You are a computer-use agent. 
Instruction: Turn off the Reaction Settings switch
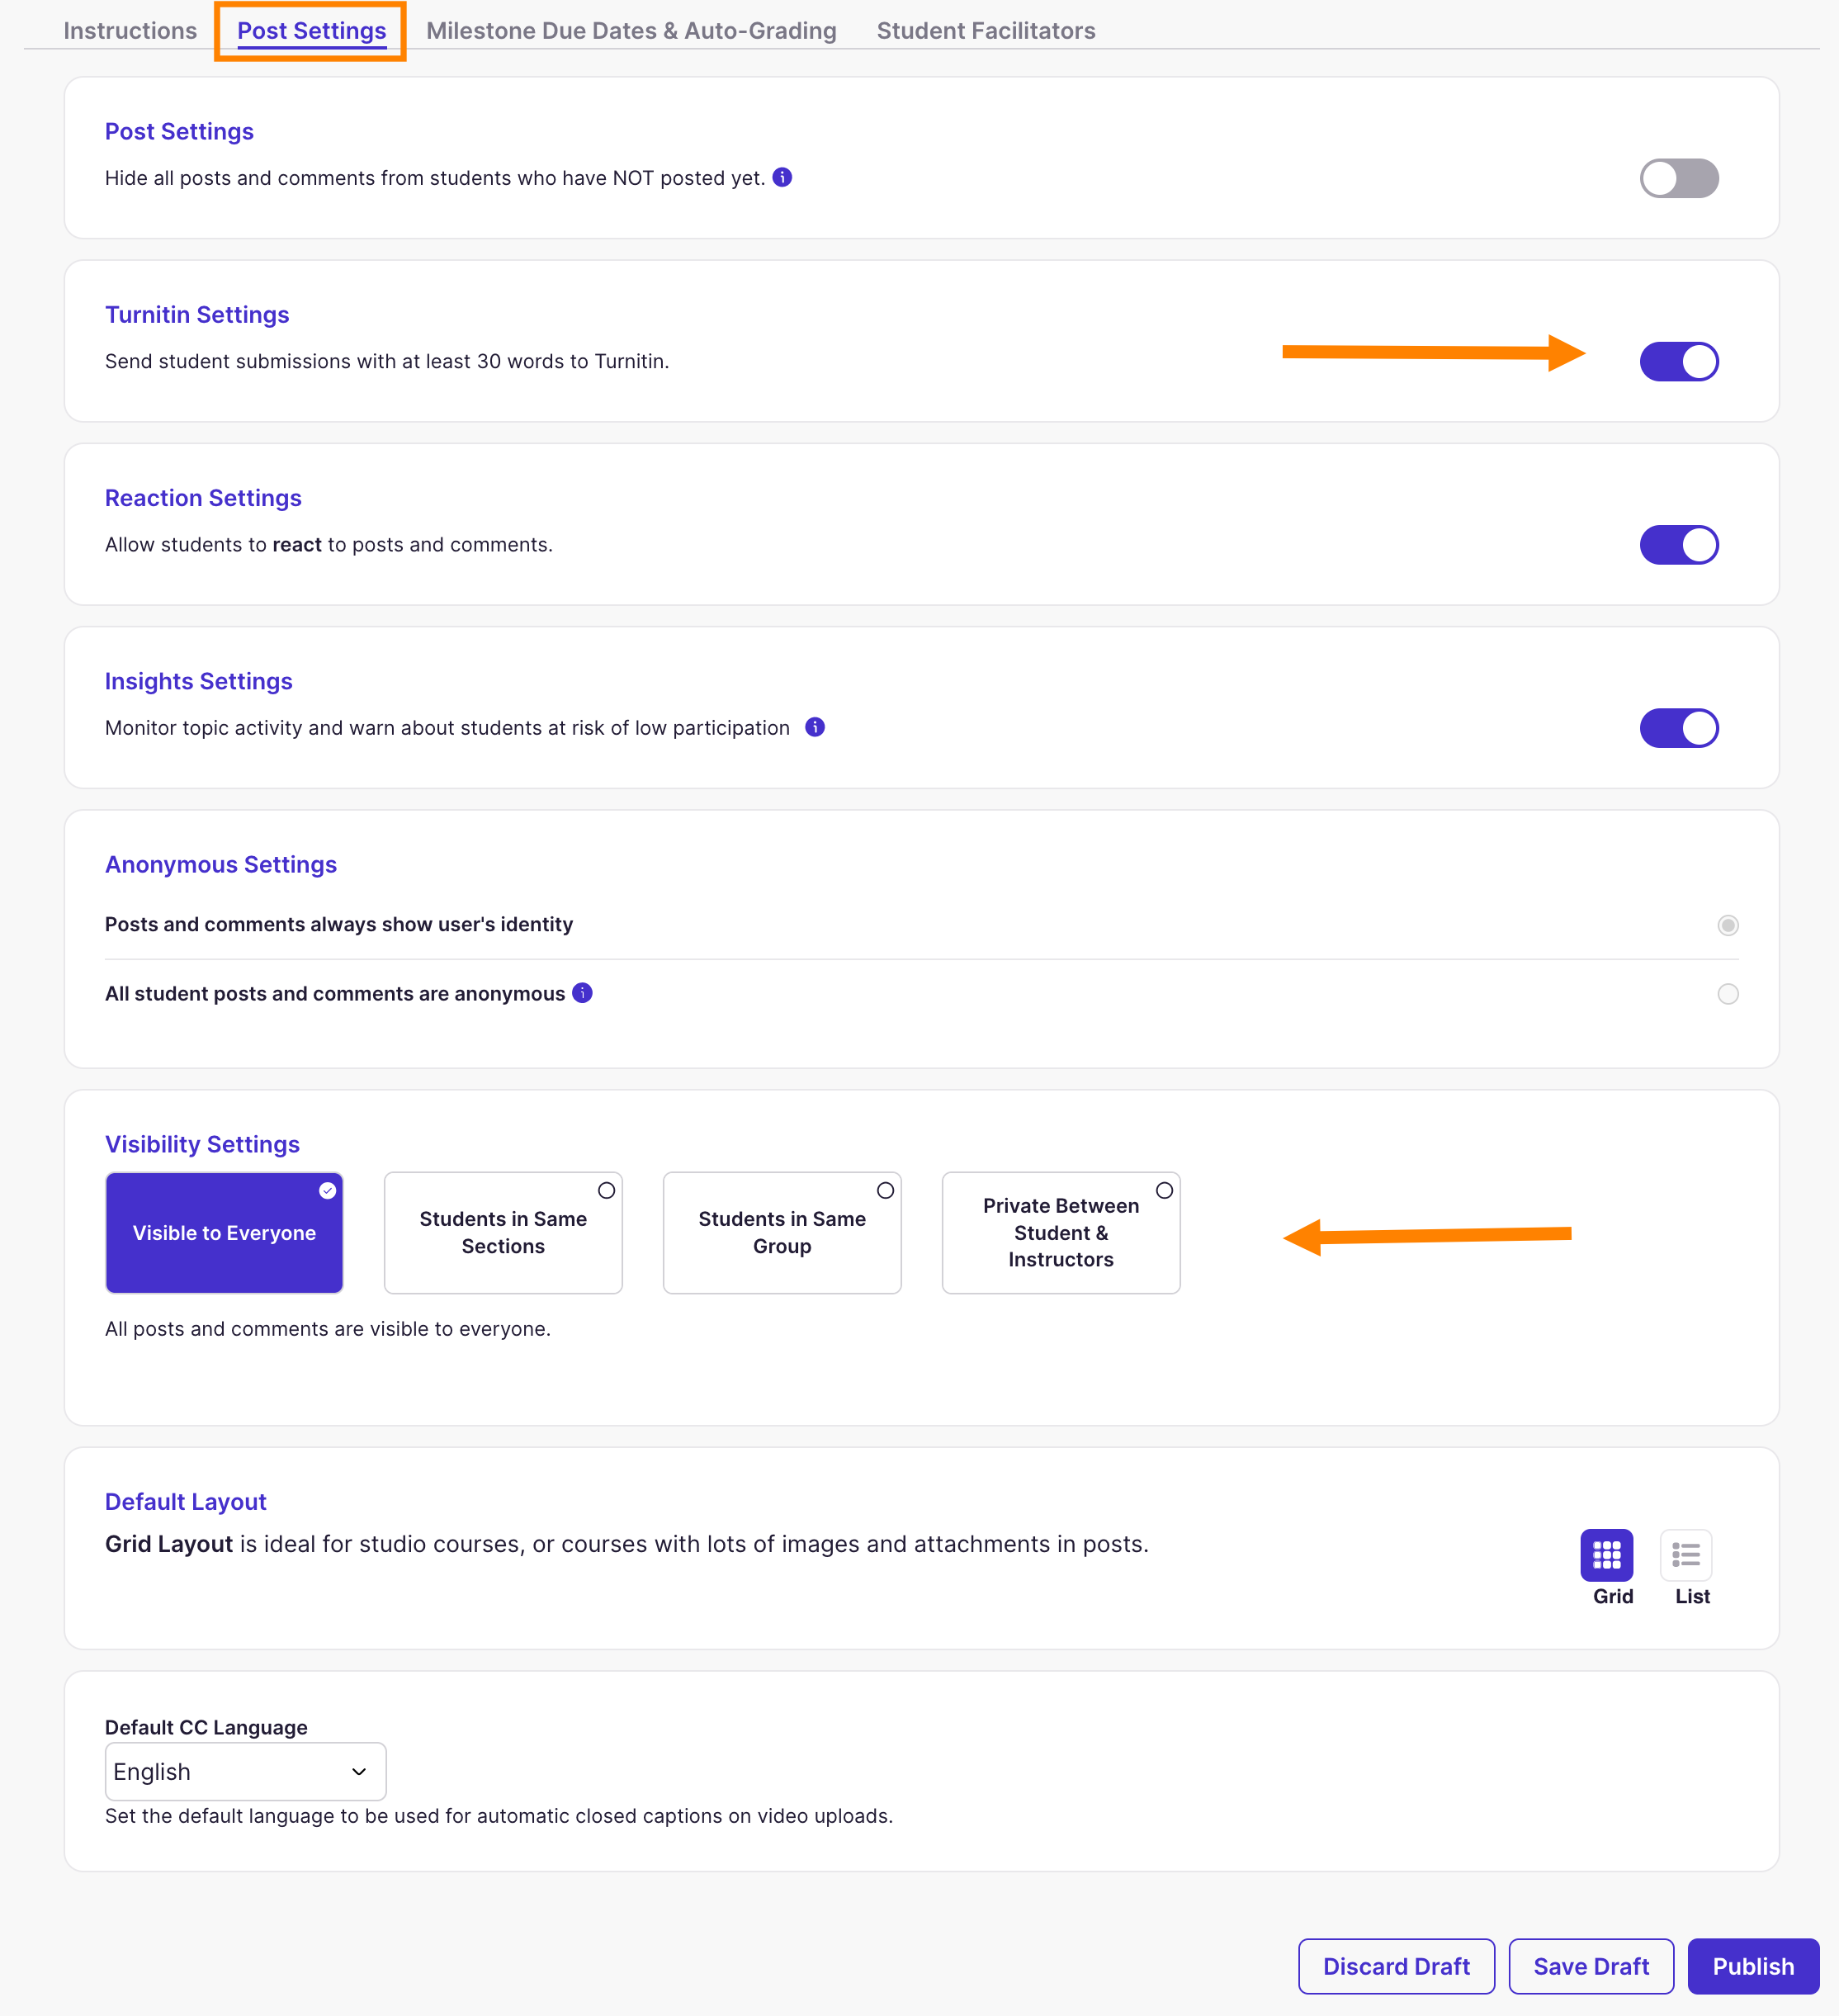point(1678,545)
